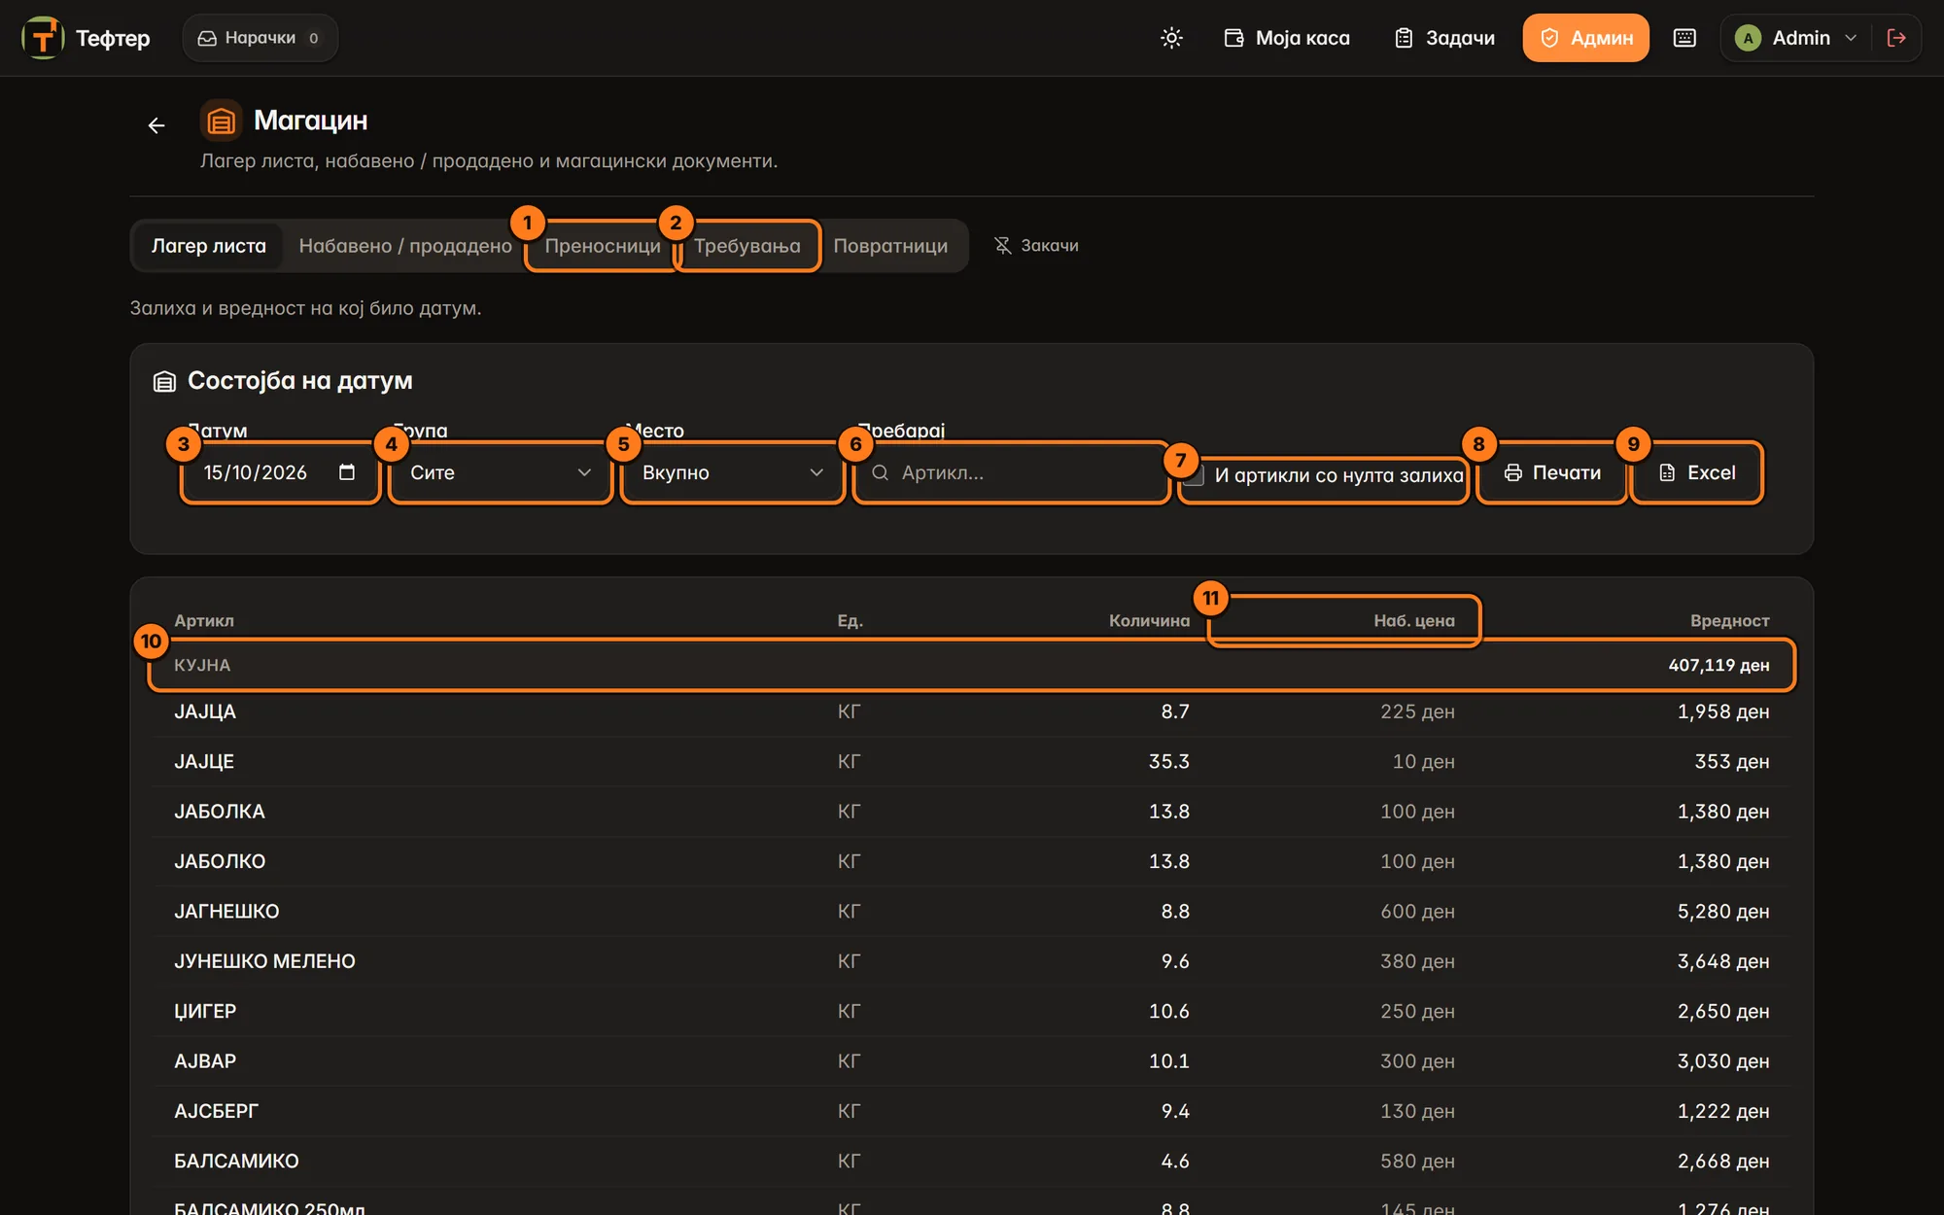
Task: Click the pin icon beside Закачи
Action: (x=1003, y=246)
